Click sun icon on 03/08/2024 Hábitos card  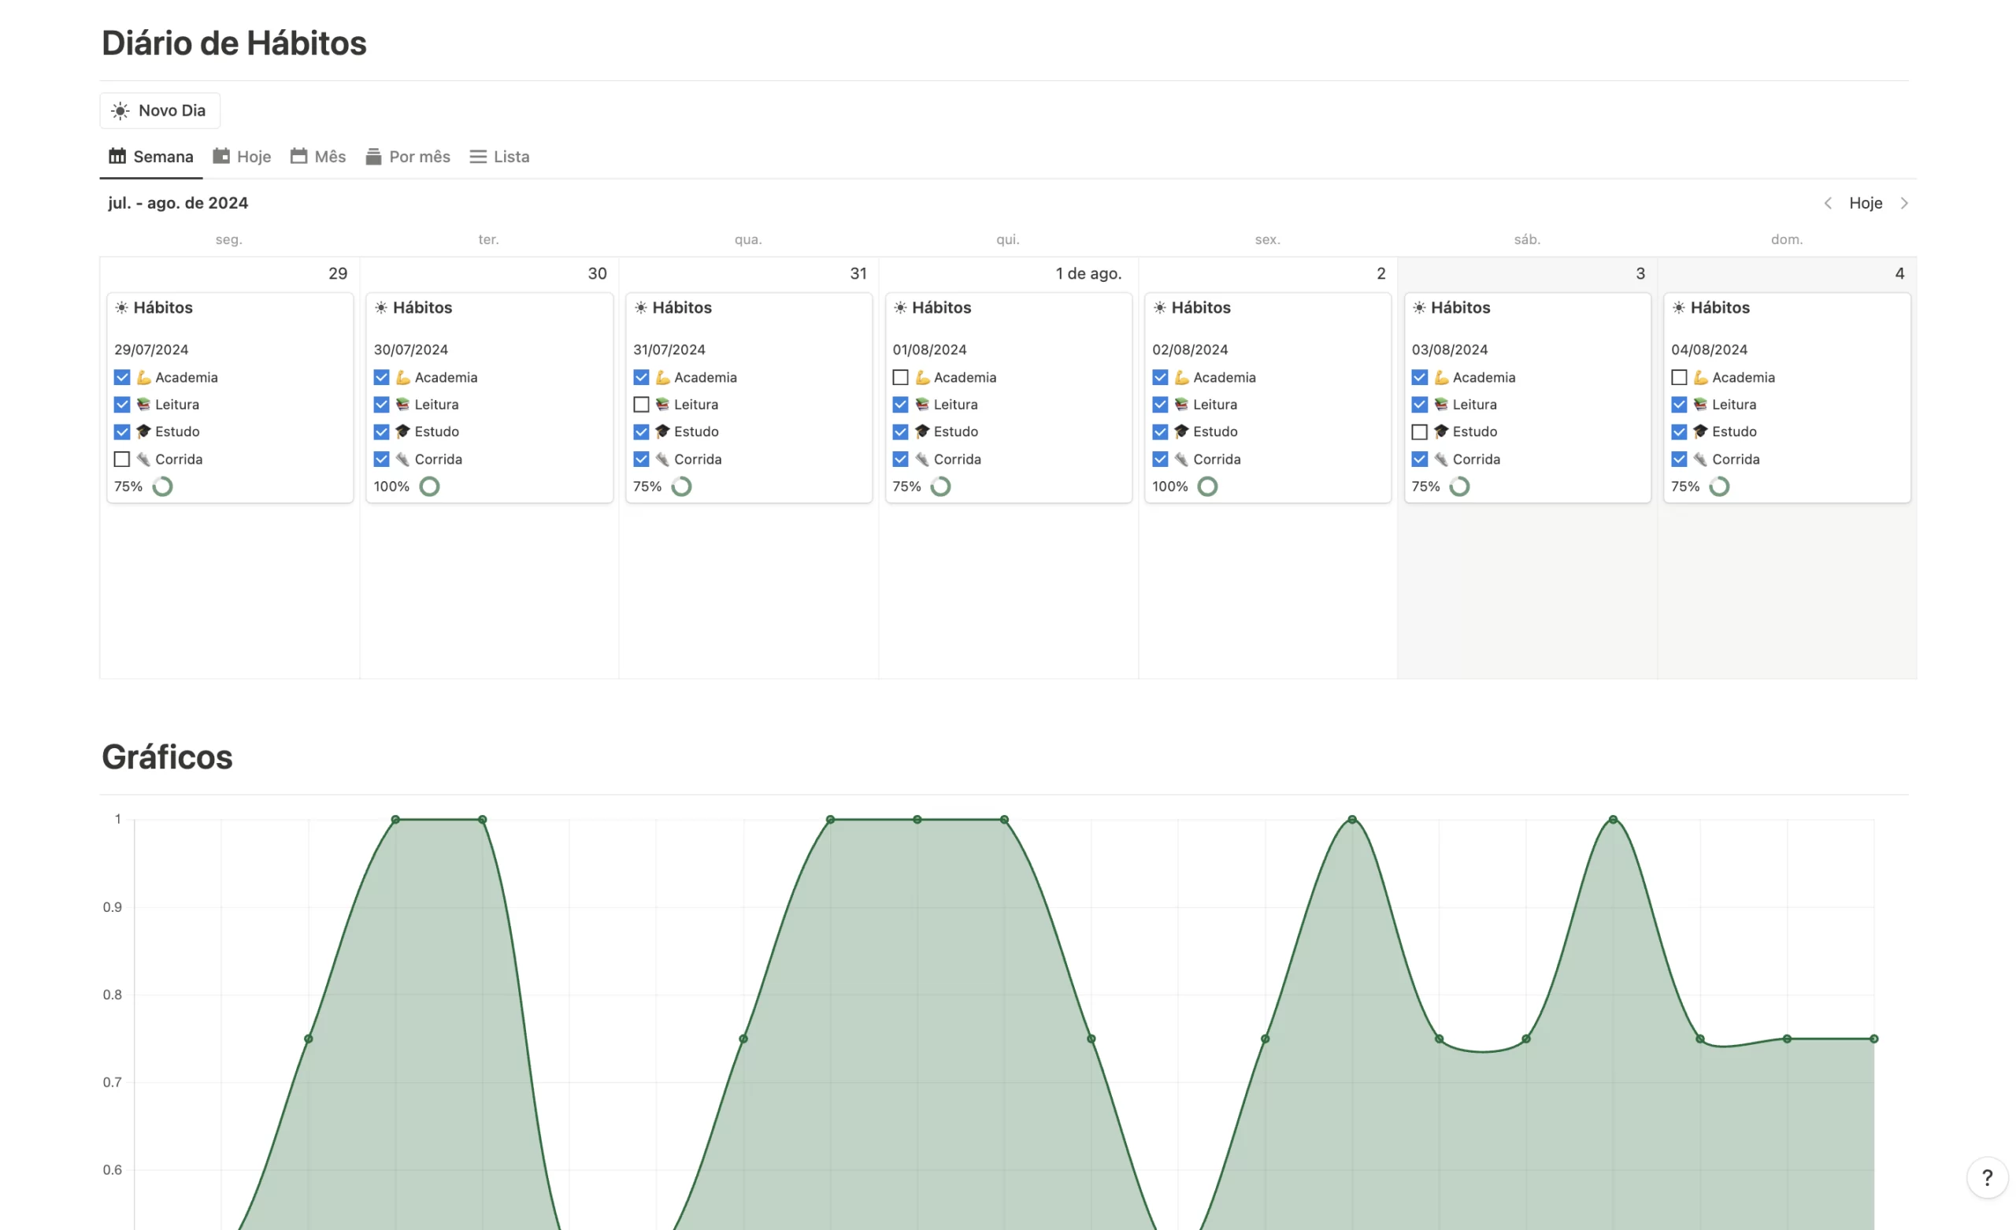1419,308
